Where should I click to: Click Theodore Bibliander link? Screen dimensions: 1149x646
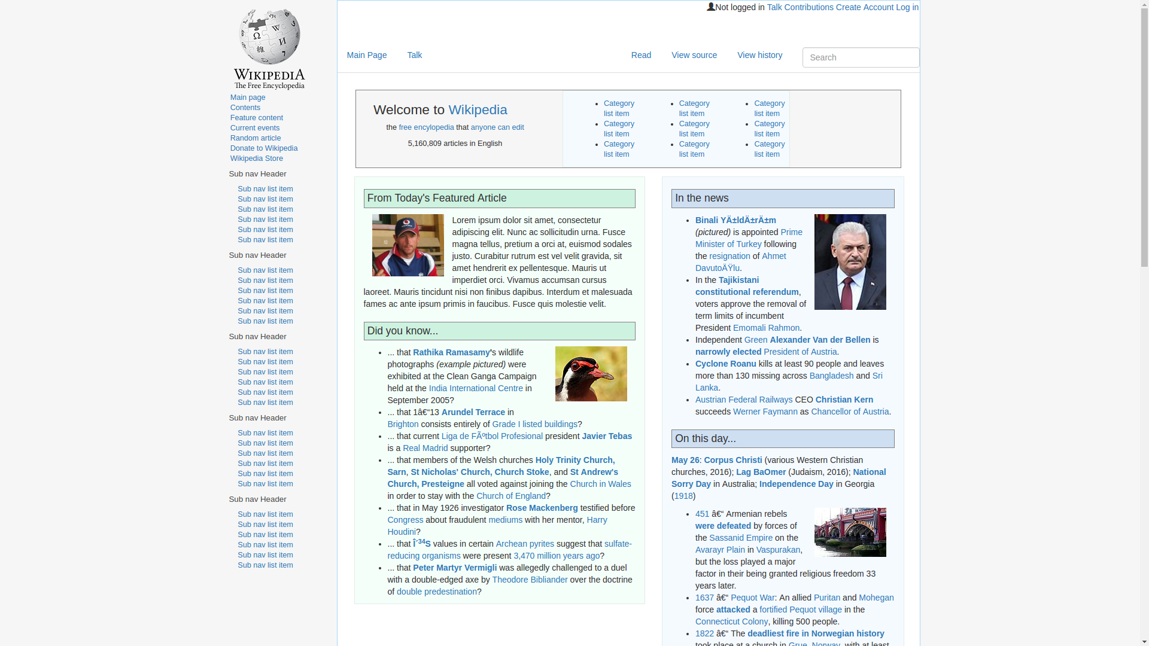[x=530, y=580]
